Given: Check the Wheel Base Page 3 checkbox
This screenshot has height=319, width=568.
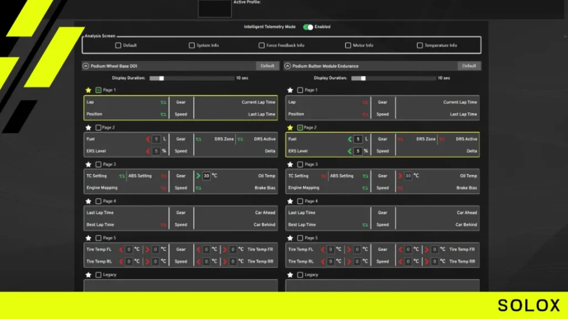Looking at the screenshot, I should (x=98, y=164).
